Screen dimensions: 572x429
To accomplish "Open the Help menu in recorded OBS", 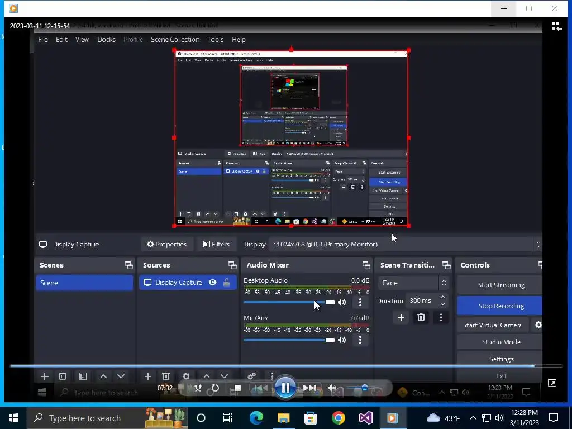I will click(x=239, y=40).
